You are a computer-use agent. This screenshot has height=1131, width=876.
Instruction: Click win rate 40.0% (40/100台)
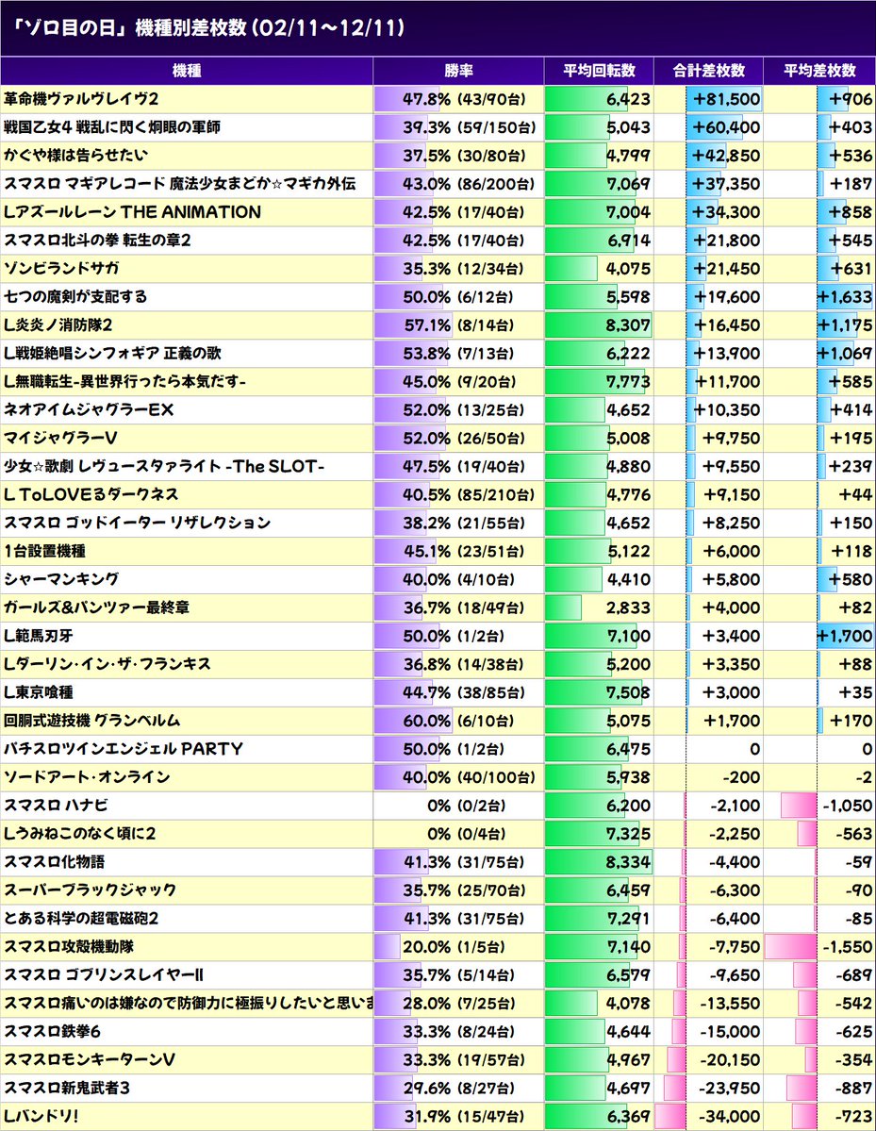click(x=470, y=777)
